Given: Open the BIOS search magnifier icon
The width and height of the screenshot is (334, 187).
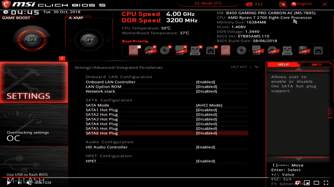Looking at the screenshot, I should point(283,4).
